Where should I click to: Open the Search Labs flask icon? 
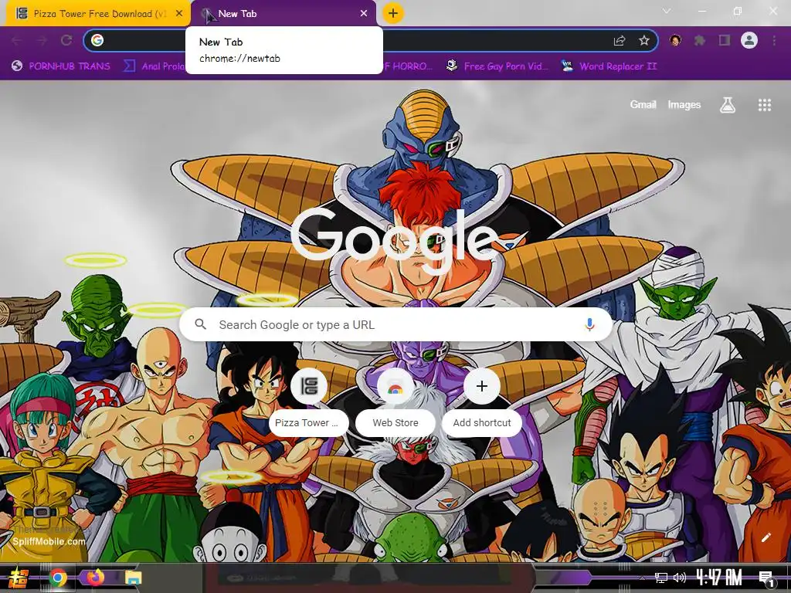point(728,105)
